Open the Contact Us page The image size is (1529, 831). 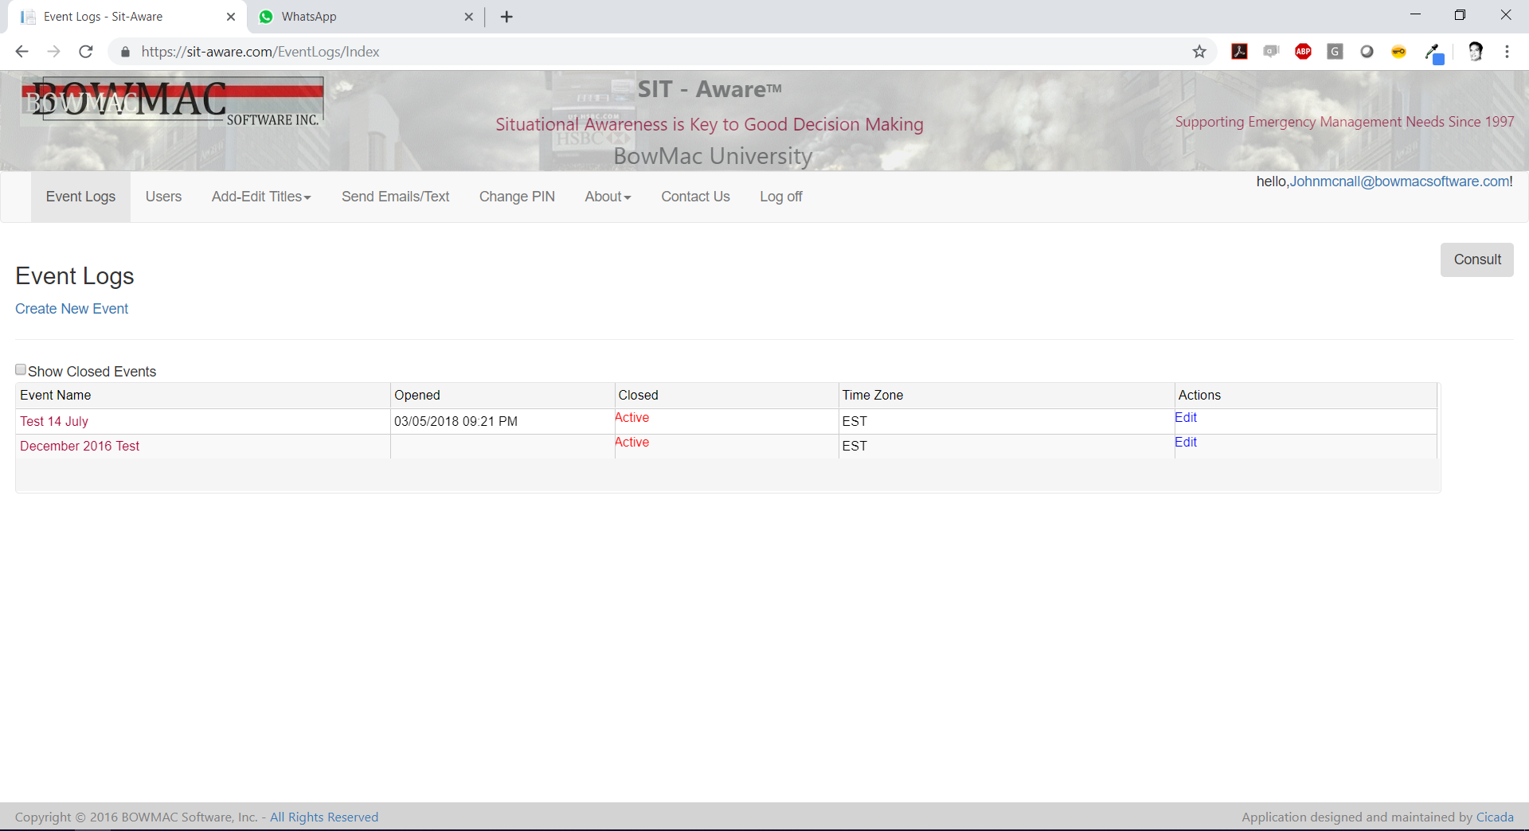695,197
